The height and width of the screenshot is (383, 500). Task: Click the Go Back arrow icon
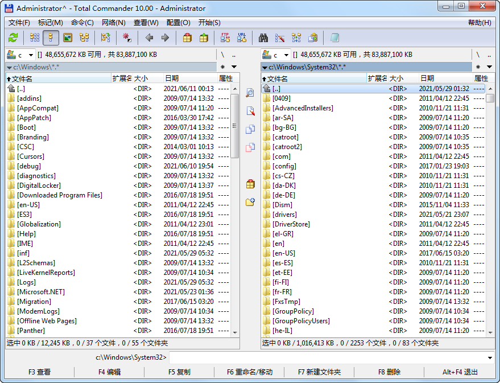(x=149, y=38)
